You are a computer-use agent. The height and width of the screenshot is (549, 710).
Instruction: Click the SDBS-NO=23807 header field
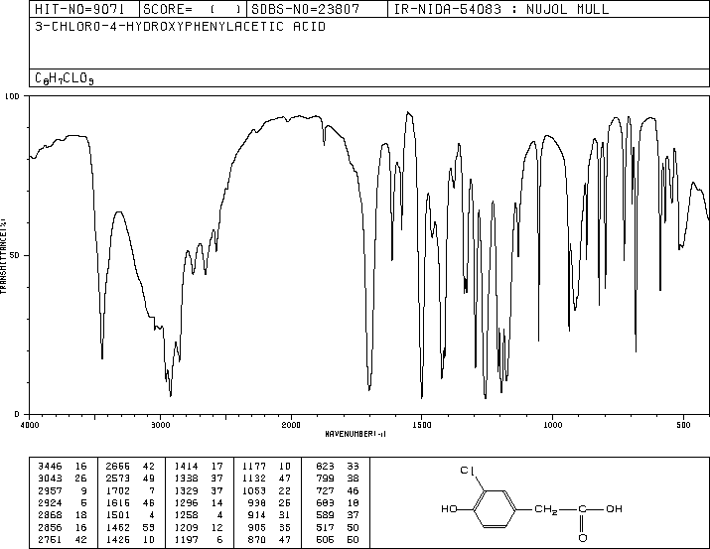(317, 9)
